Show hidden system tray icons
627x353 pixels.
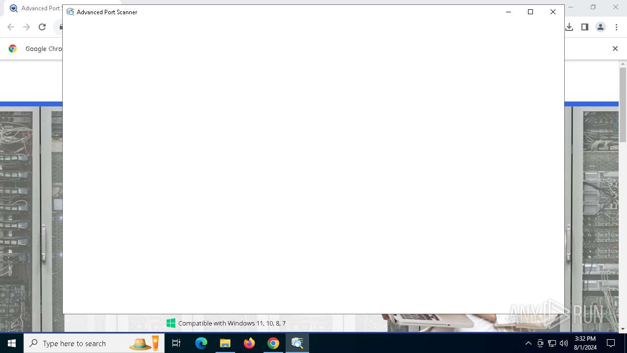point(528,343)
